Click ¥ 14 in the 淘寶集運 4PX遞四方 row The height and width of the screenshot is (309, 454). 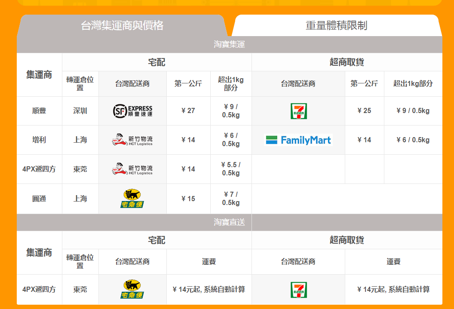(188, 169)
